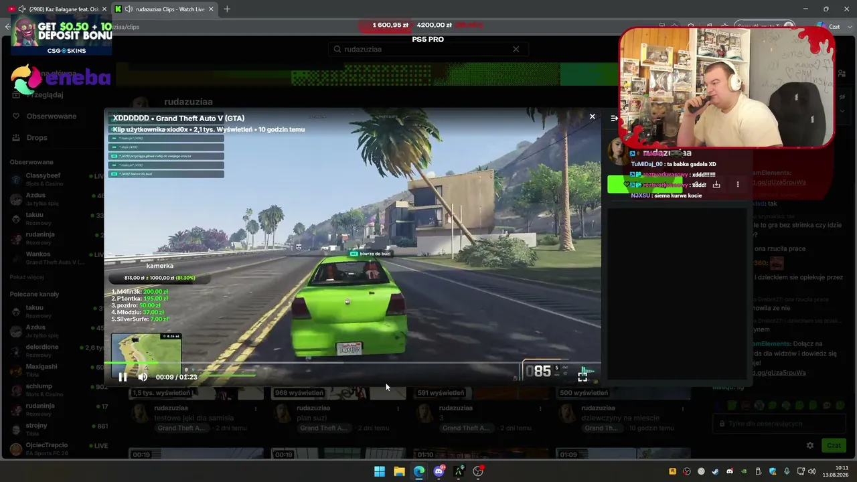Screen dimensions: 857x482
Task: Open the Przeglądaj sidebar item
Action: pos(44,94)
